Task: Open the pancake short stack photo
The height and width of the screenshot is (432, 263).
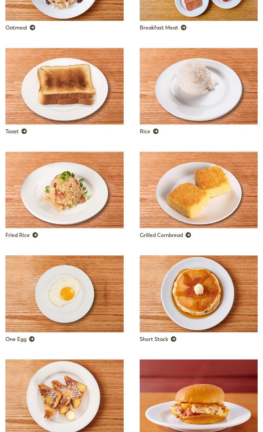Action: pos(199,294)
